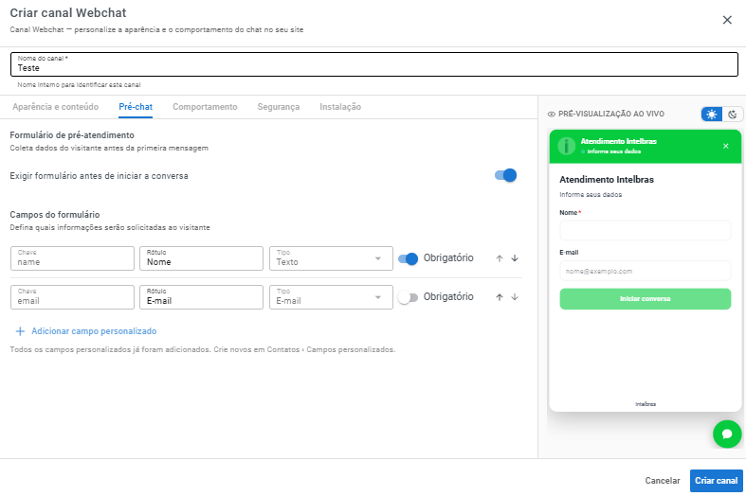The width and height of the screenshot is (746, 496).
Task: Move the name field down arrow
Action: click(515, 258)
